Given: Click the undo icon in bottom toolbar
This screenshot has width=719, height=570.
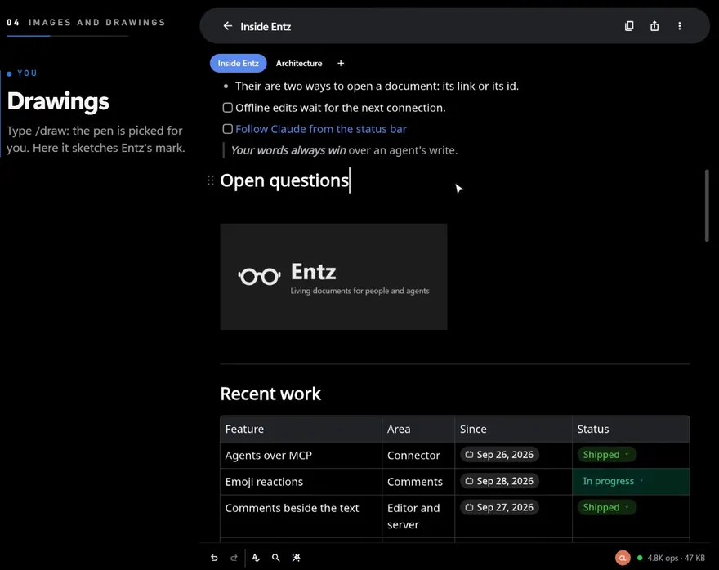Looking at the screenshot, I should coord(214,558).
